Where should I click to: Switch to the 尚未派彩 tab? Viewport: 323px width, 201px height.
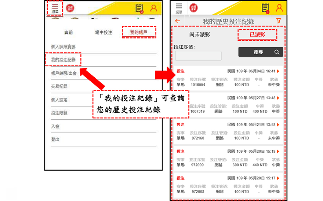coord(200,35)
